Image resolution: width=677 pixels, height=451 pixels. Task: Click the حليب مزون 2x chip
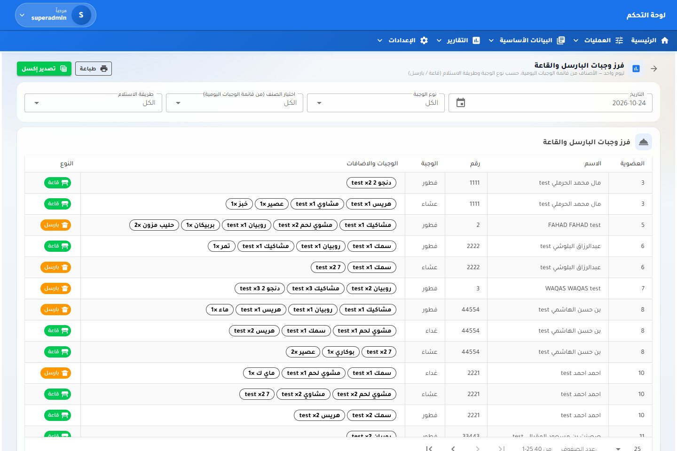154,225
